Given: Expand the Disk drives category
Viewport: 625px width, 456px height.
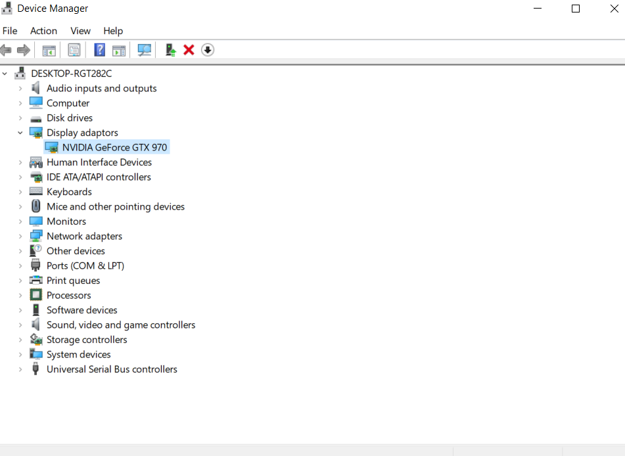Looking at the screenshot, I should point(20,118).
